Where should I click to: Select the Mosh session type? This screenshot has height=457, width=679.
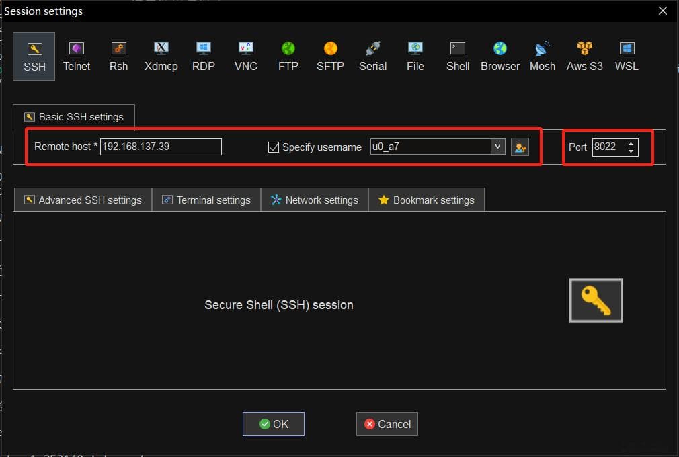(x=542, y=56)
